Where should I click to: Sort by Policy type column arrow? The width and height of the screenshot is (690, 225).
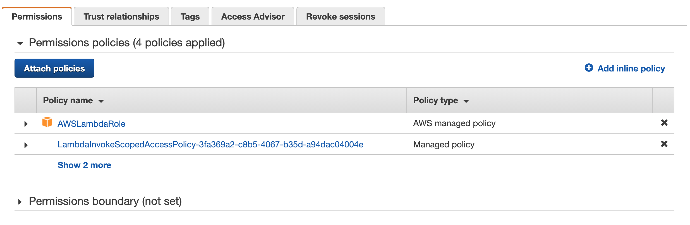coord(466,101)
